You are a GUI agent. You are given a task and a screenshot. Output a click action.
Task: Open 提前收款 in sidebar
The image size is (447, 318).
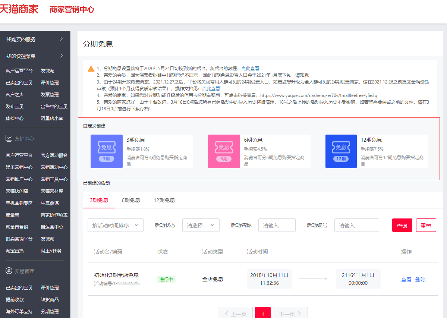(x=15, y=300)
